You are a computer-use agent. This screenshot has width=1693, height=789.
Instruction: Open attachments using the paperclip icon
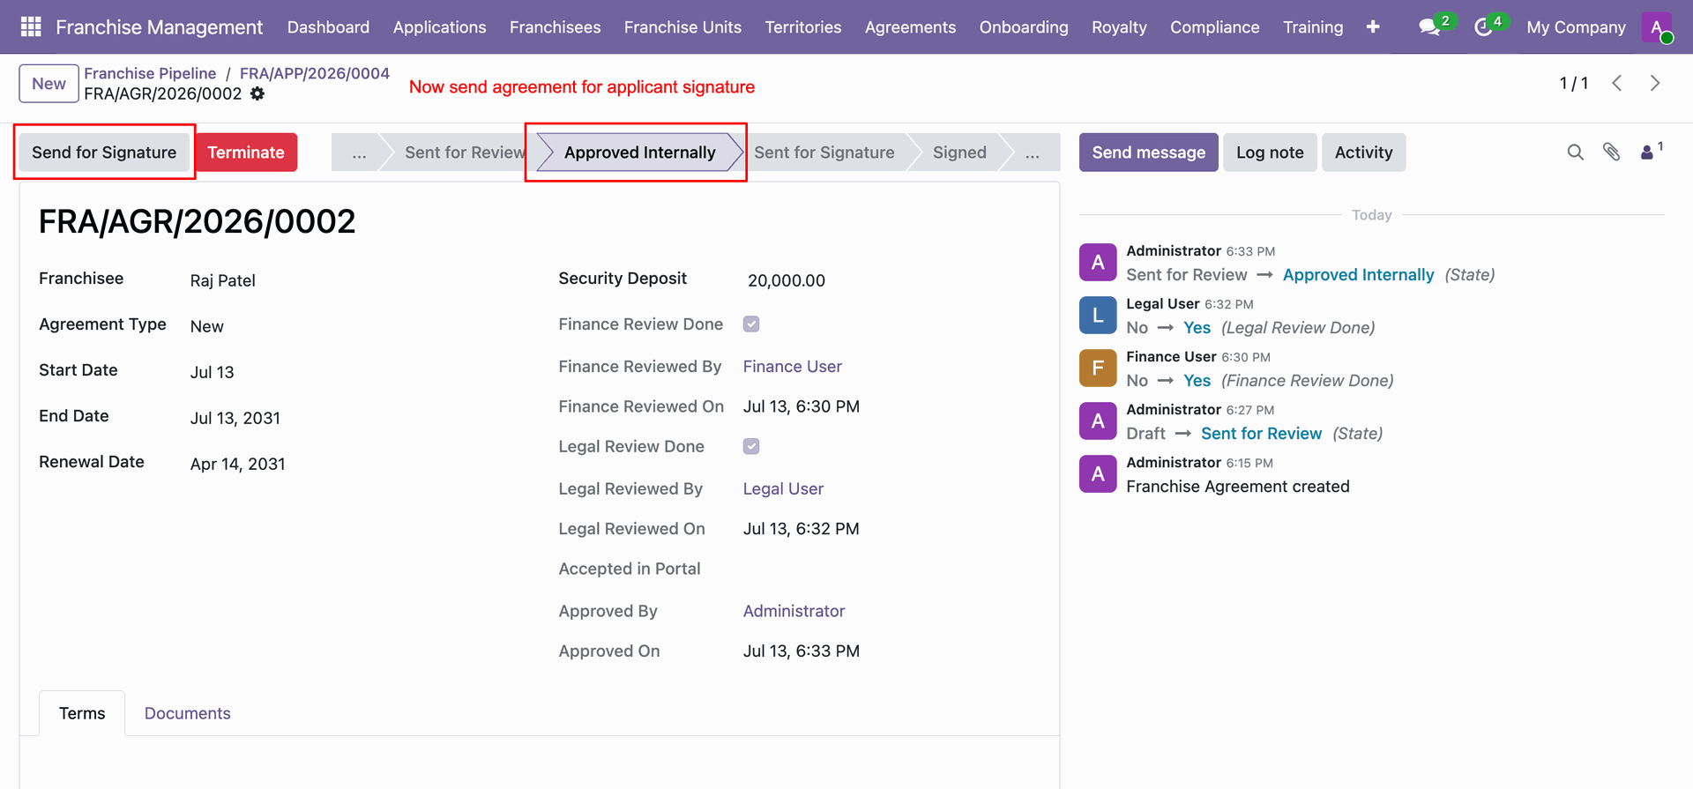(1612, 153)
